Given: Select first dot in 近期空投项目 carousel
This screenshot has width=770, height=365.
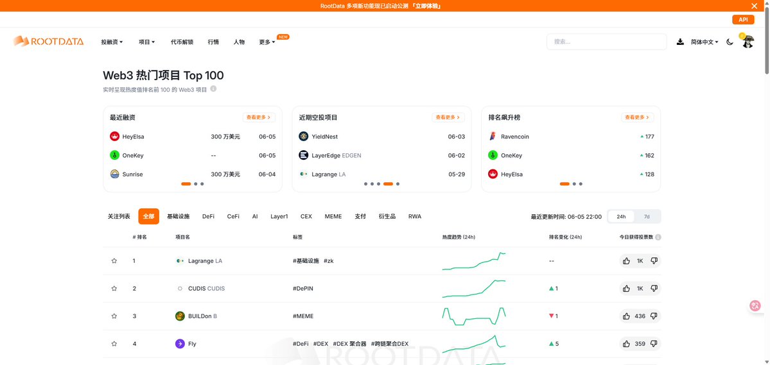Looking at the screenshot, I should (x=366, y=184).
